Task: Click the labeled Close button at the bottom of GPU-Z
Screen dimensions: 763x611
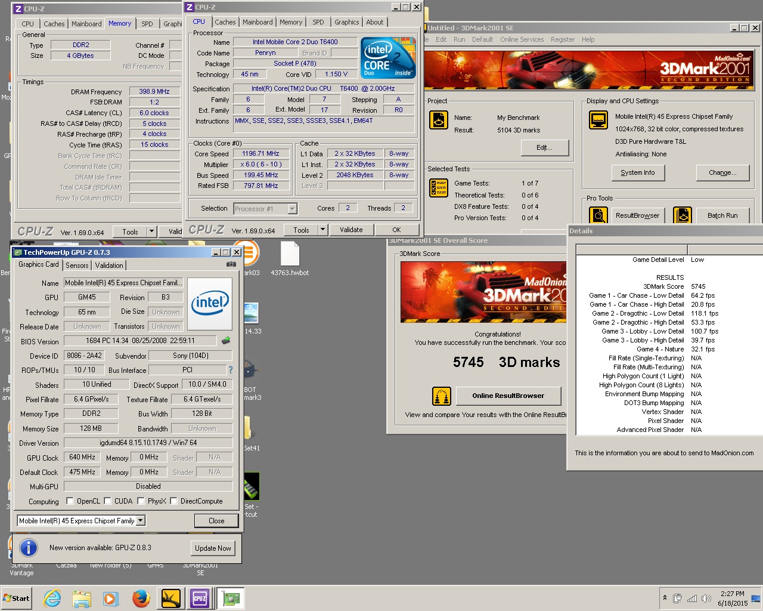Action: pos(216,520)
